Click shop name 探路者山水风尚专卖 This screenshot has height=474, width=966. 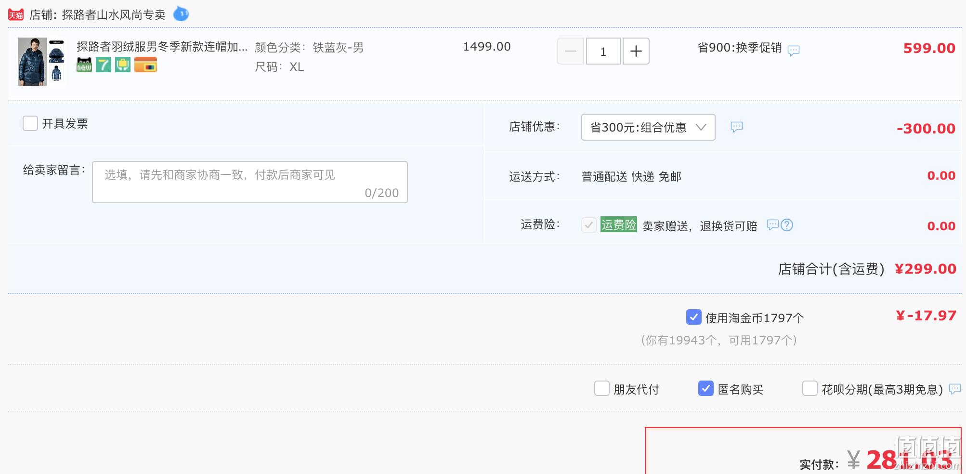114,15
